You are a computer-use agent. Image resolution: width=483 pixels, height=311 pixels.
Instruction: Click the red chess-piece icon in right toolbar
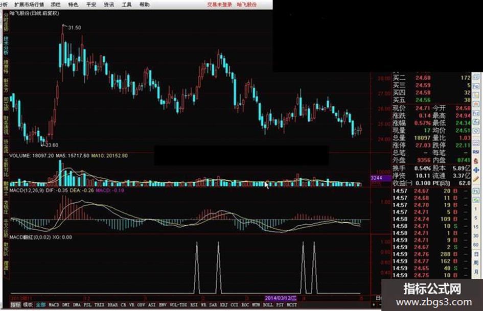(476, 162)
